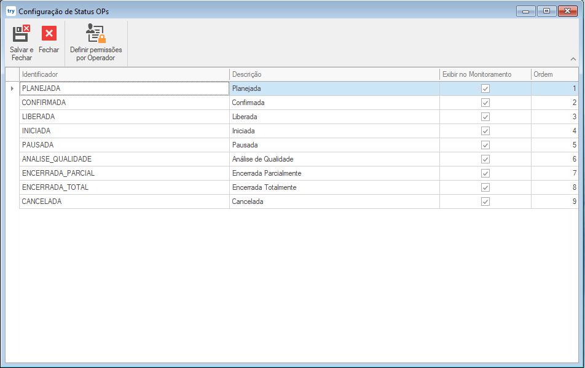Toggle Exibir no Monitoramento for Liberada
The image size is (585, 368).
[x=485, y=117]
